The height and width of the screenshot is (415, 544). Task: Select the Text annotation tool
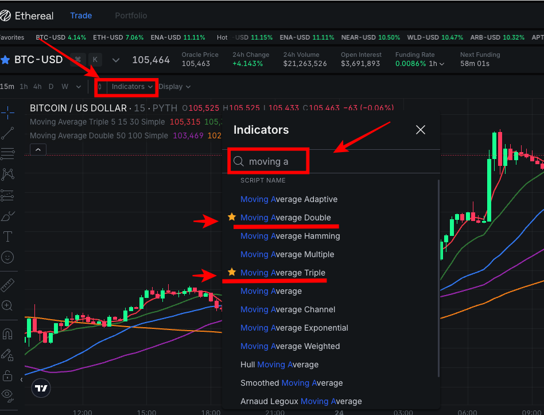(x=7, y=236)
